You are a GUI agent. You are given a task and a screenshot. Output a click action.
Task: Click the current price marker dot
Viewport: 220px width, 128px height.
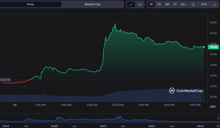tap(204, 47)
